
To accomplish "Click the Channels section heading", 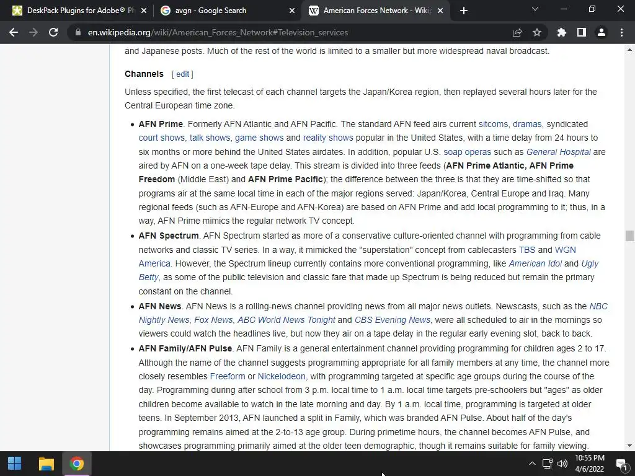I will pyautogui.click(x=144, y=74).
